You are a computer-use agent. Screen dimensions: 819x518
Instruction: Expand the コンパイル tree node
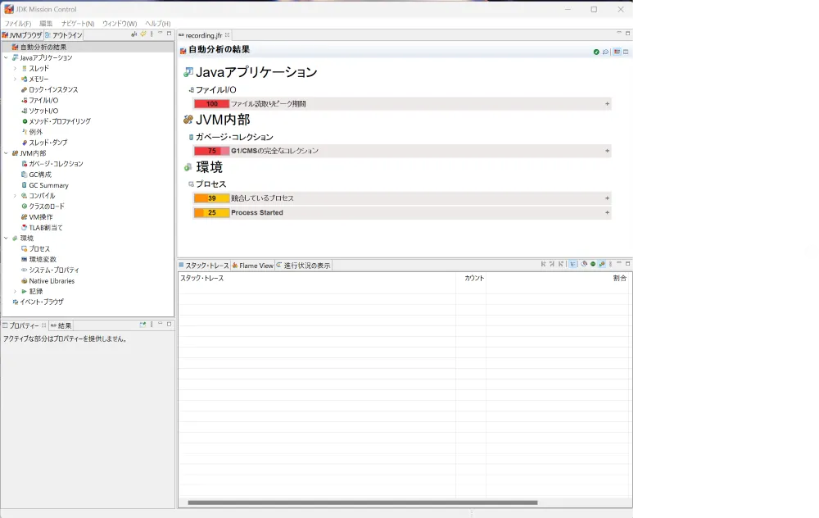pyautogui.click(x=15, y=196)
